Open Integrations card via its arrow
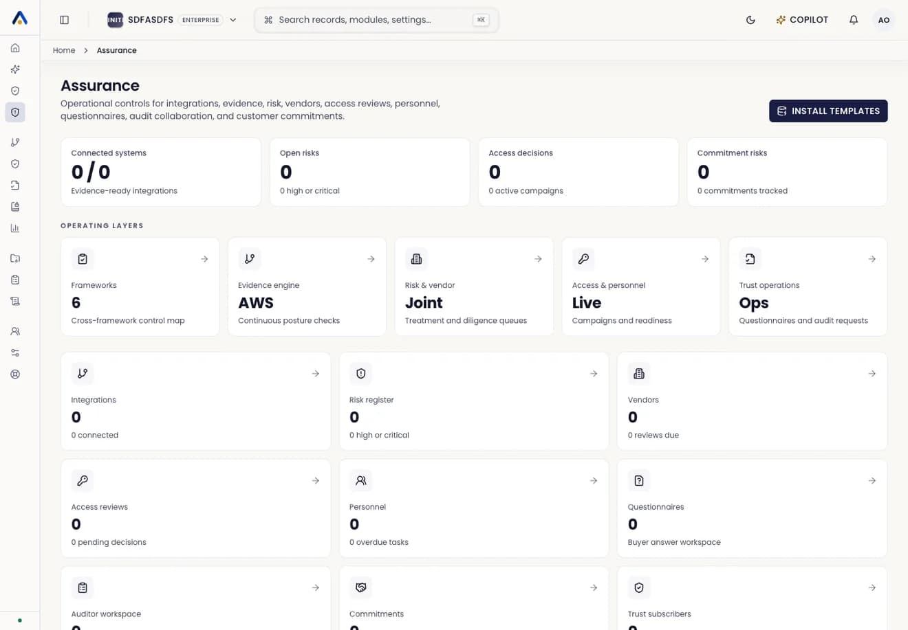The height and width of the screenshot is (630, 908). [x=315, y=374]
